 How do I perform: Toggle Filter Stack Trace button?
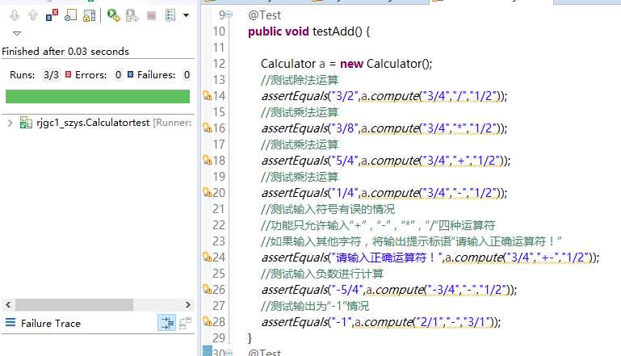(166, 323)
